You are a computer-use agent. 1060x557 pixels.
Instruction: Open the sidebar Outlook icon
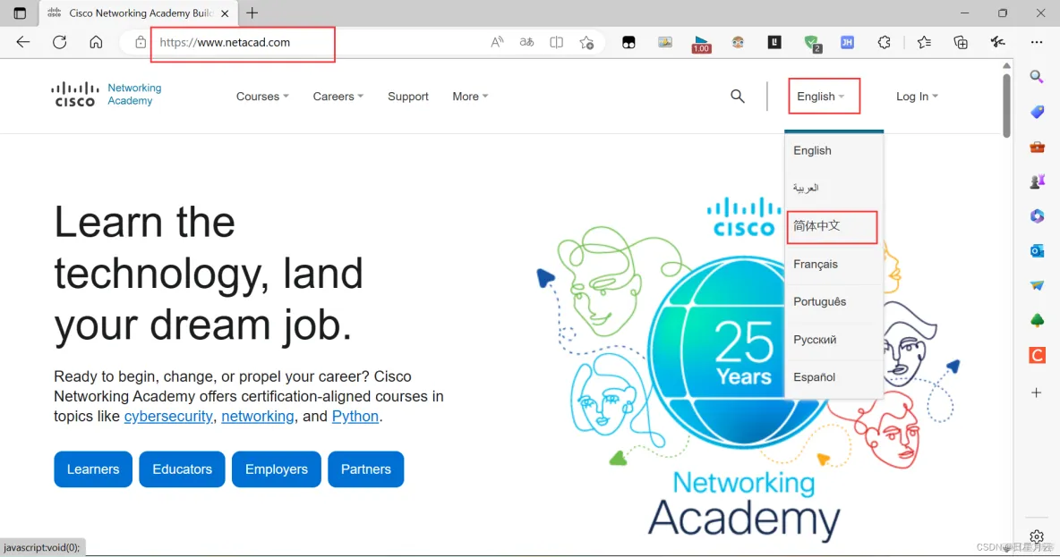click(x=1037, y=251)
